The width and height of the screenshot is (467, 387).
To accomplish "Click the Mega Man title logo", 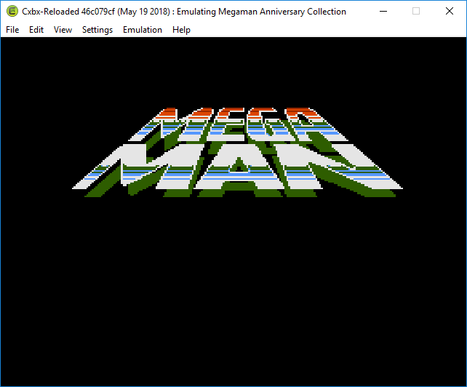I will click(237, 152).
